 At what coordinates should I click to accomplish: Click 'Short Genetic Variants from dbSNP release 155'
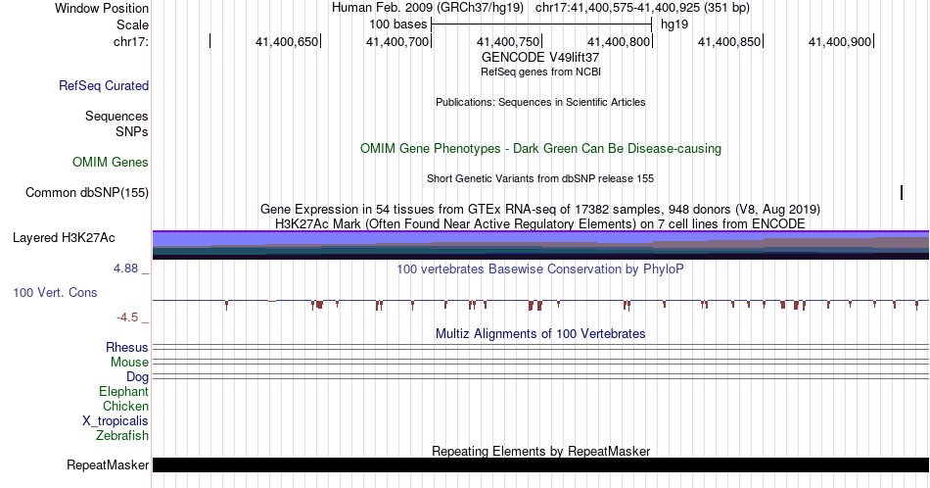(x=540, y=178)
